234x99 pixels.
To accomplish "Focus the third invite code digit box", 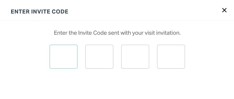I will click(135, 57).
